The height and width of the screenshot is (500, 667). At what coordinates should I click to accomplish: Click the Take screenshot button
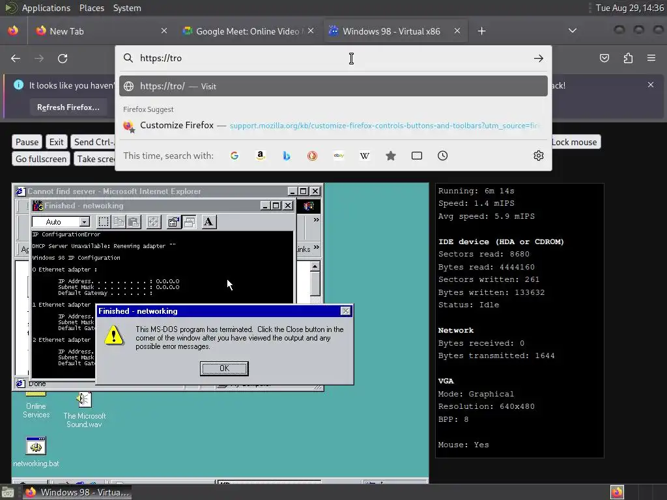[94, 159]
